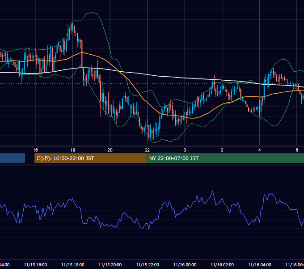
Task: Click the upper chart hour label 18
Action: click(x=73, y=150)
